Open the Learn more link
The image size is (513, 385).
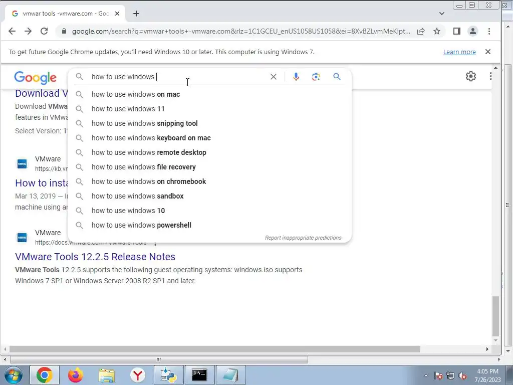[459, 52]
